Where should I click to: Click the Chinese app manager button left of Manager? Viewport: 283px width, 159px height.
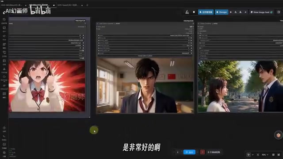pos(206,12)
